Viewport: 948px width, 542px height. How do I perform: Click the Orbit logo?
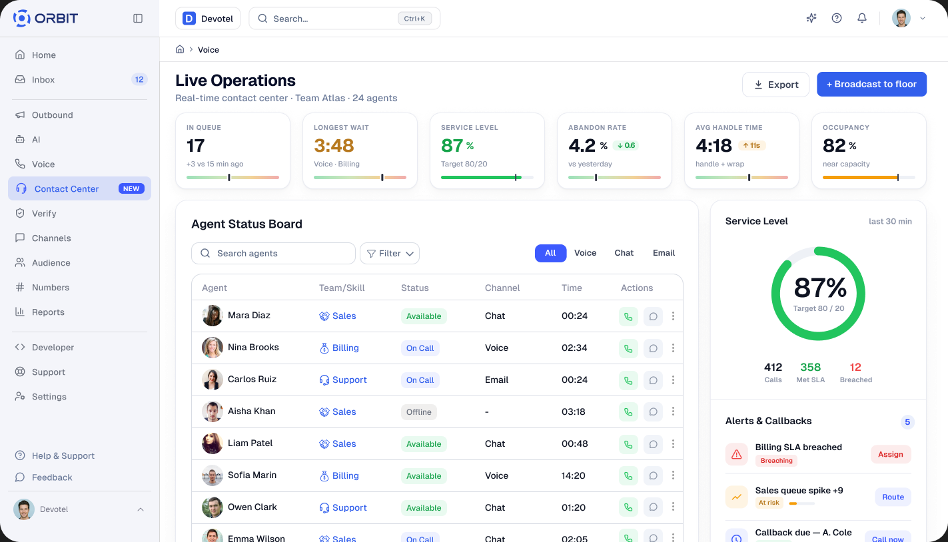pos(45,19)
